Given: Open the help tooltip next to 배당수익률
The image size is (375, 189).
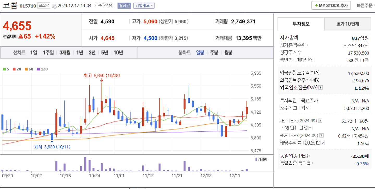Looking at the screenshot, I should [323, 142].
